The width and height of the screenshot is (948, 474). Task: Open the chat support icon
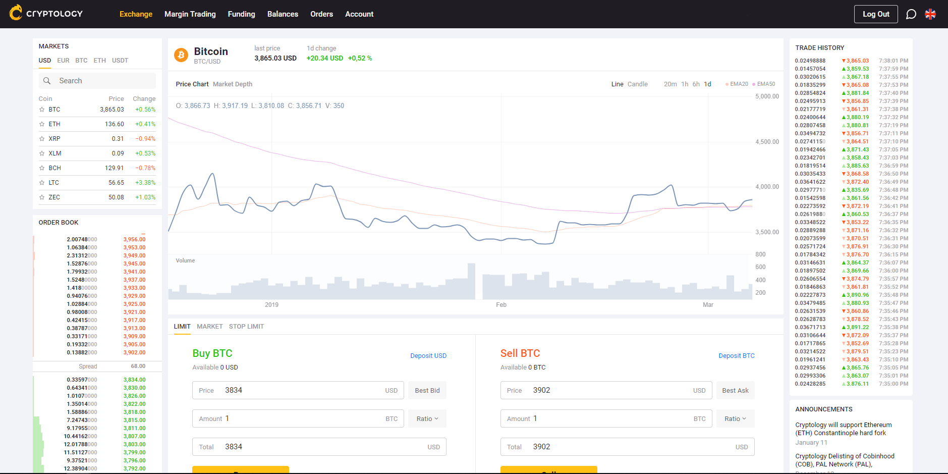pyautogui.click(x=911, y=14)
